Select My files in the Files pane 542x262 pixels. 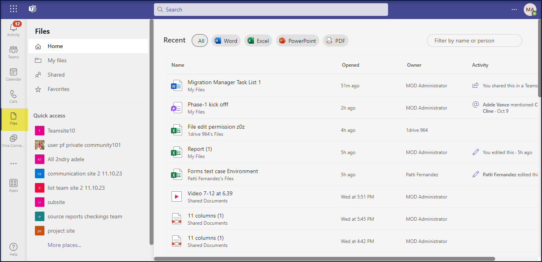click(57, 60)
